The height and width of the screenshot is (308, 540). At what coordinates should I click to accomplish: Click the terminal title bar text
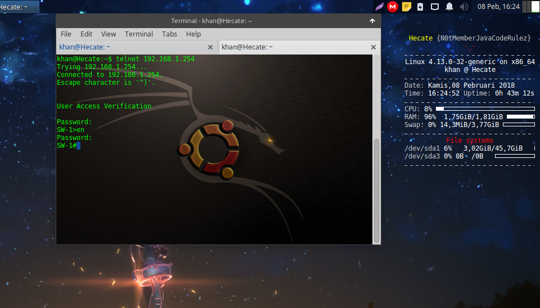coord(211,21)
